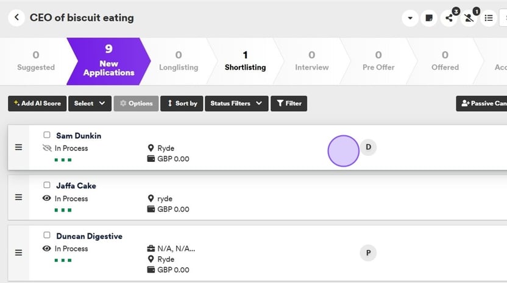This screenshot has height=283, width=507.
Task: Click the menu handle on Jaffa Cake's row
Action: point(18,197)
